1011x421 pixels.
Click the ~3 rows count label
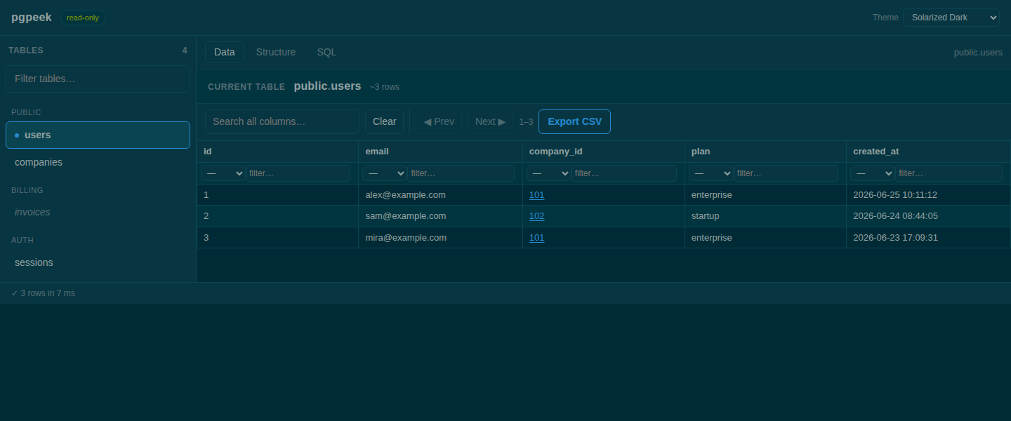tap(385, 87)
